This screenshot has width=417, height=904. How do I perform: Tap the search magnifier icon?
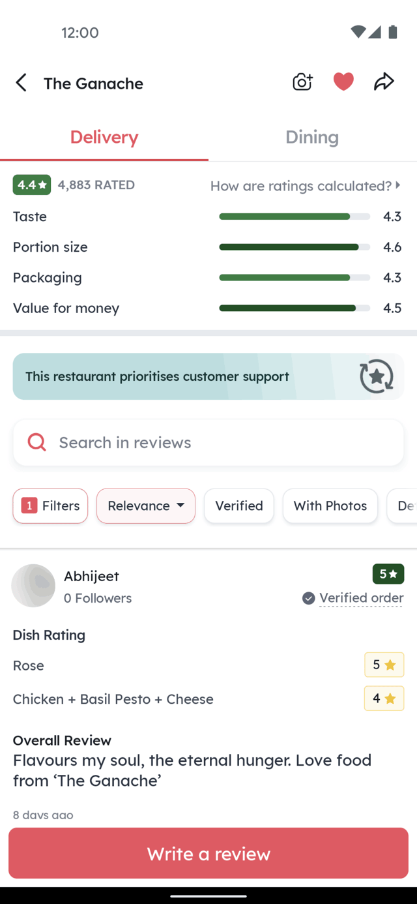[37, 442]
